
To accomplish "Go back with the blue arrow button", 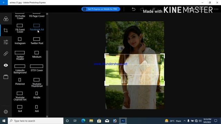I will click(4, 2).
